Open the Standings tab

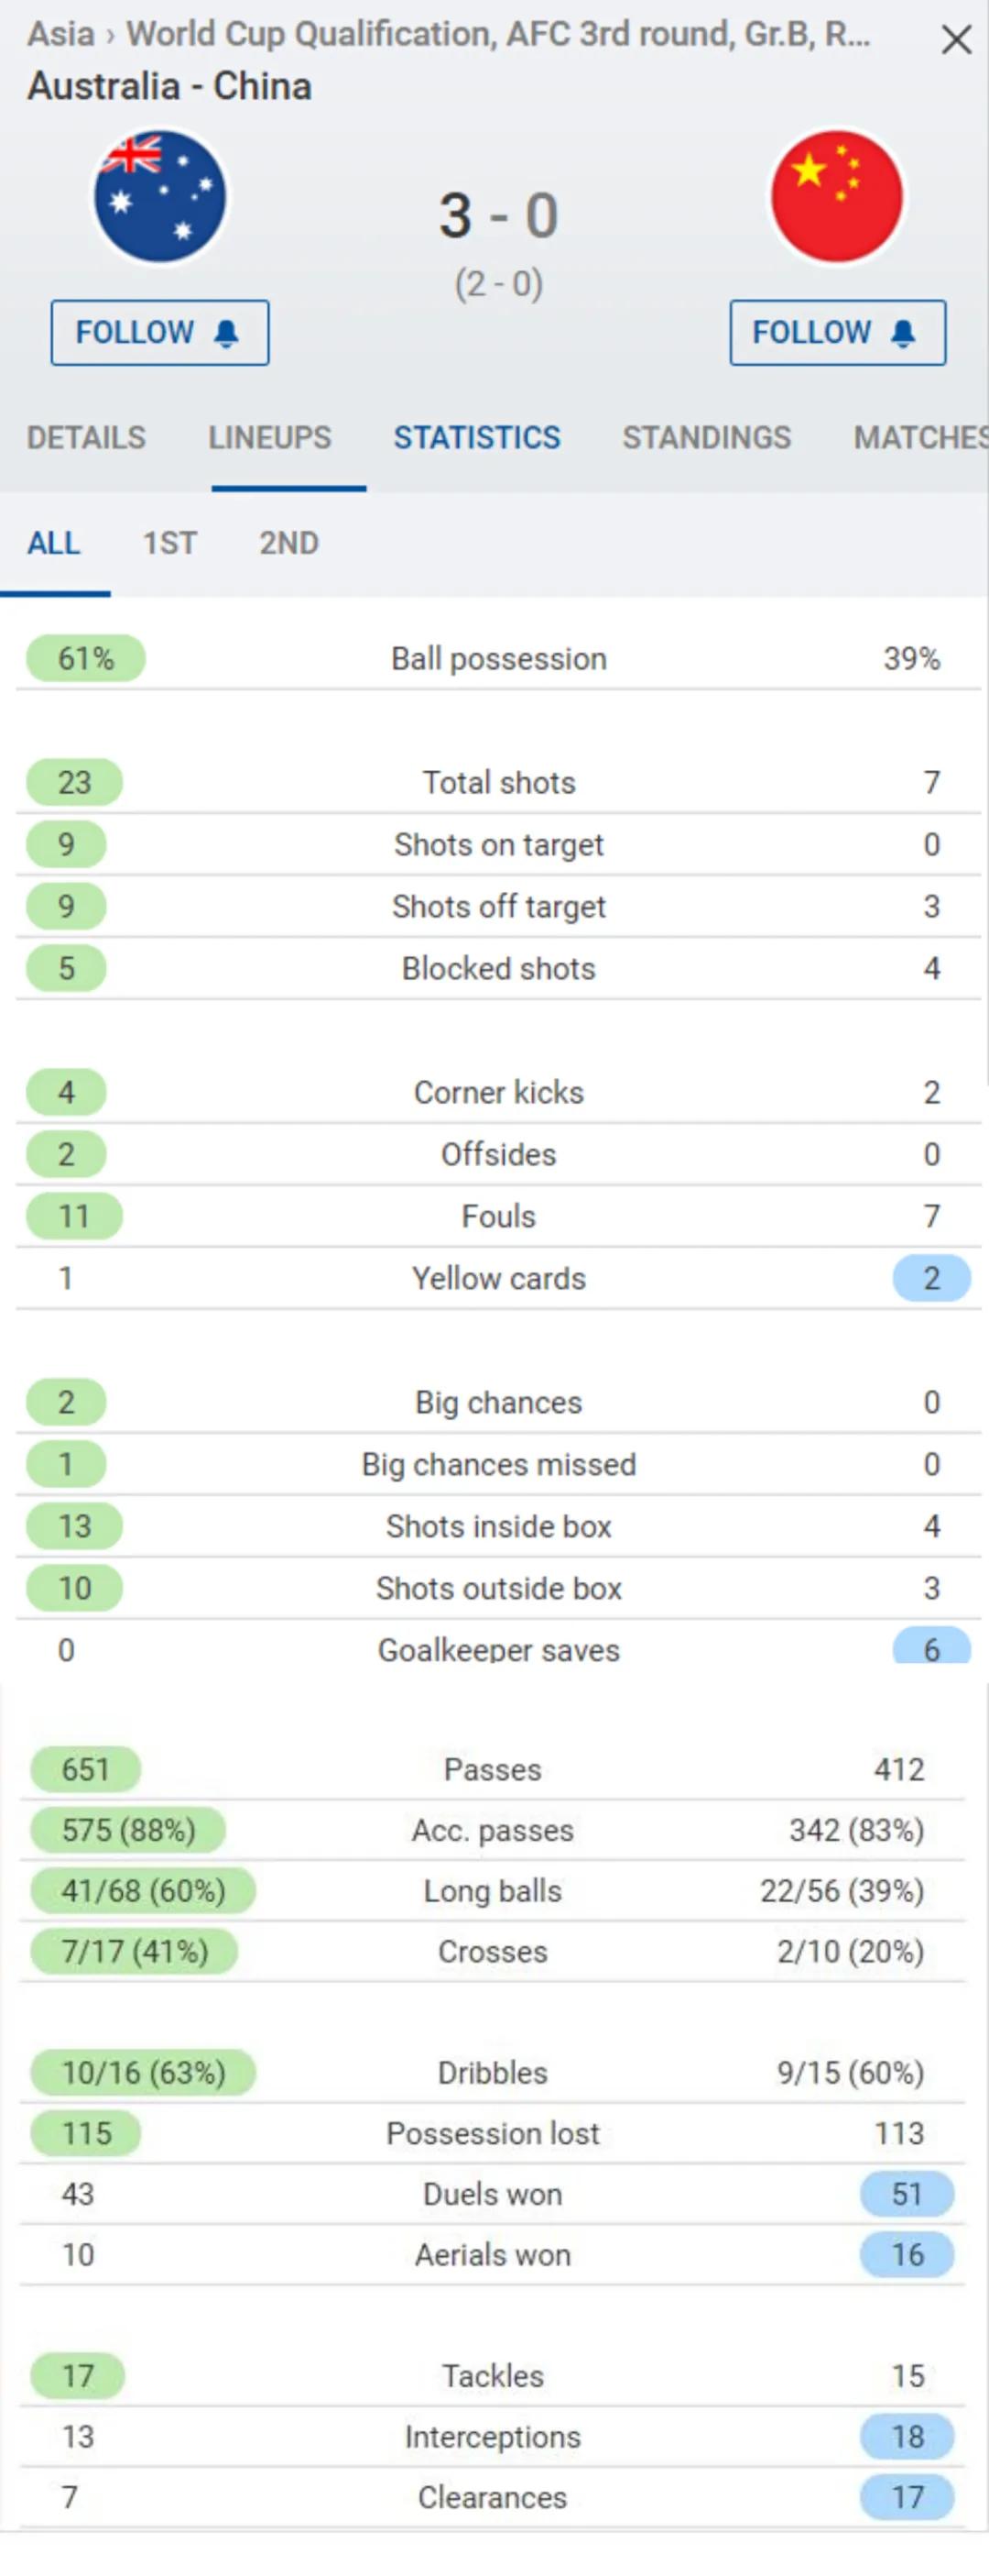pos(706,438)
